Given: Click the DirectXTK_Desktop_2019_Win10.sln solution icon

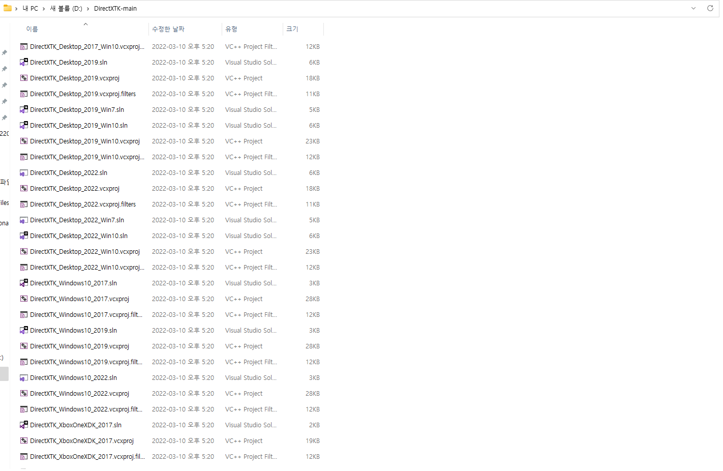Looking at the screenshot, I should [x=24, y=126].
